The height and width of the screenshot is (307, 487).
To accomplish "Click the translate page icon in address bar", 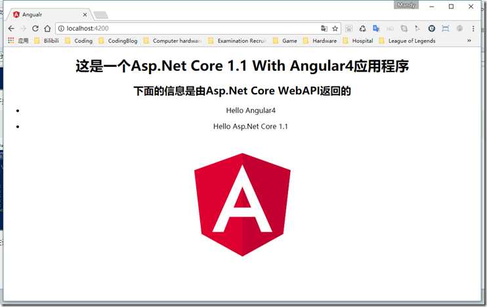I will pyautogui.click(x=324, y=29).
